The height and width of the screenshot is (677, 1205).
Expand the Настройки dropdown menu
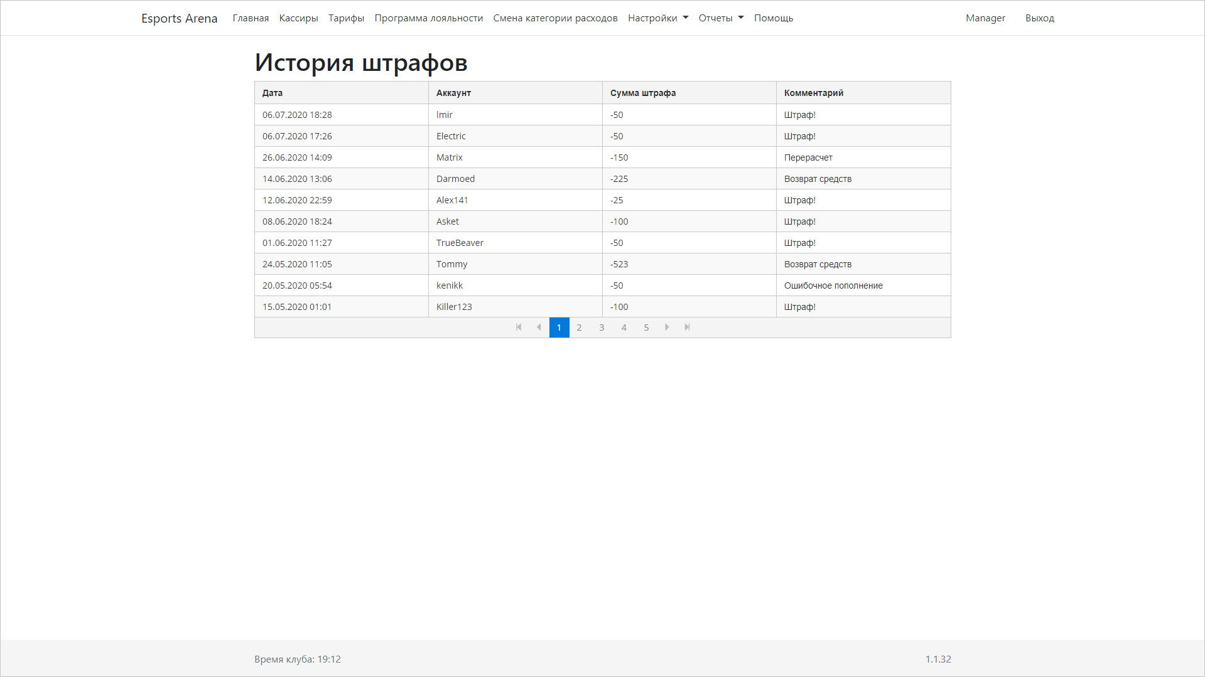click(x=657, y=18)
